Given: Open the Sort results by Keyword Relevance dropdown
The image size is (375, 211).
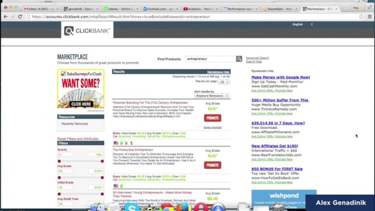Looking at the screenshot, I should click(x=212, y=96).
